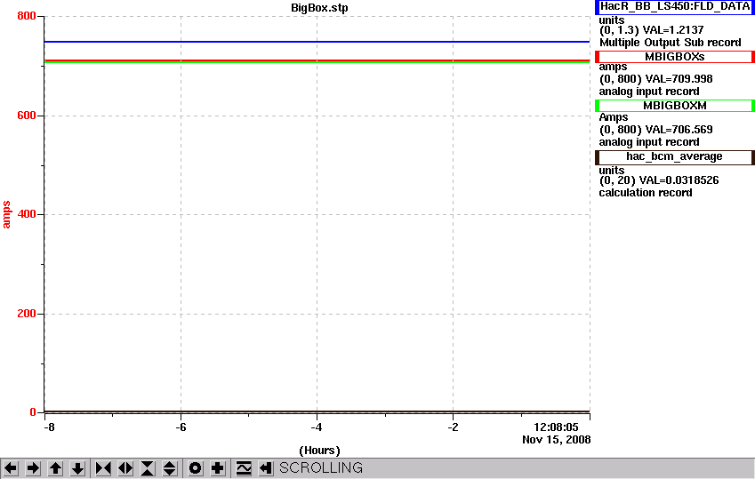Click the pan left arrow button
The height and width of the screenshot is (479, 755).
(11, 468)
